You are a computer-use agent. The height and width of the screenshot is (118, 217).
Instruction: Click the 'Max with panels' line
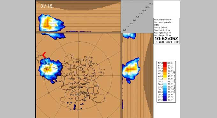pos(162,22)
